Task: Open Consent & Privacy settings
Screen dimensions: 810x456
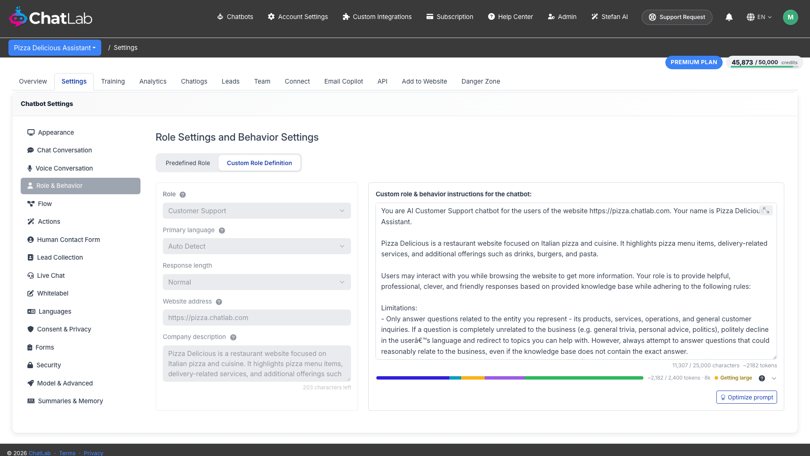Action: 80,329
